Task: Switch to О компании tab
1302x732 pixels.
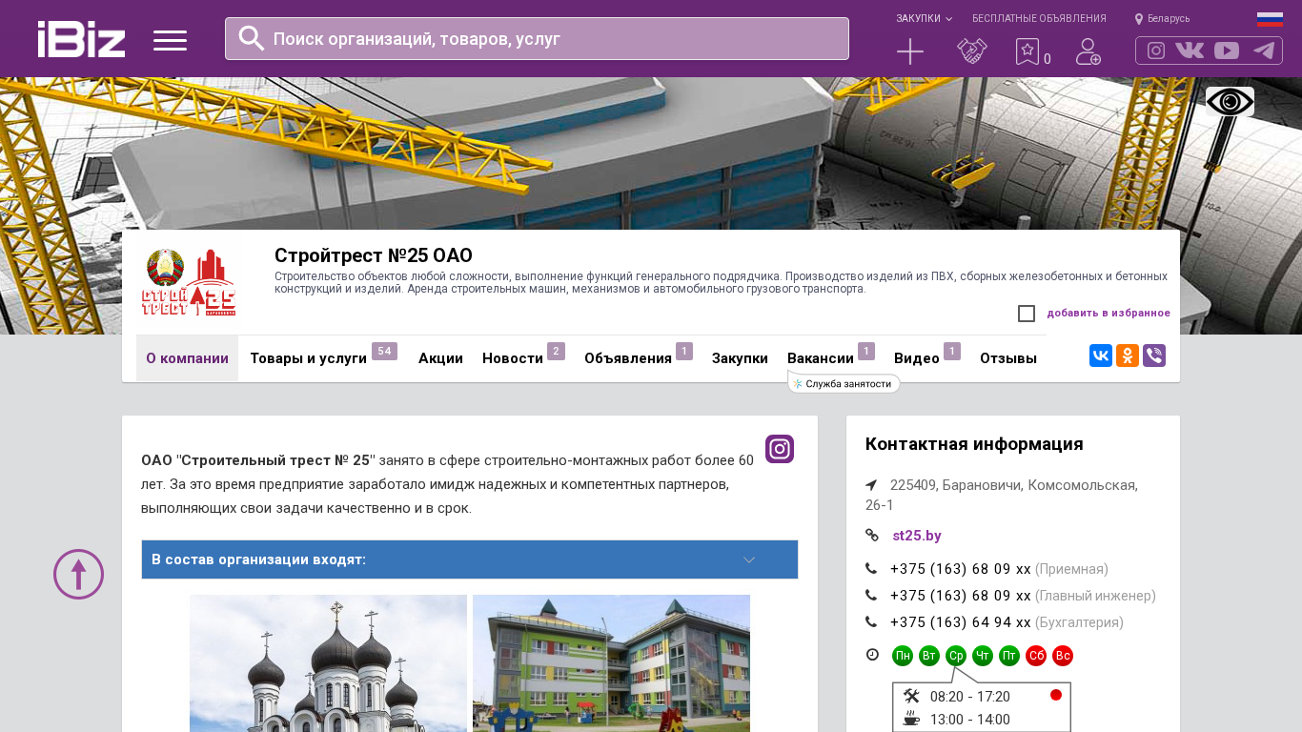Action: tap(187, 358)
